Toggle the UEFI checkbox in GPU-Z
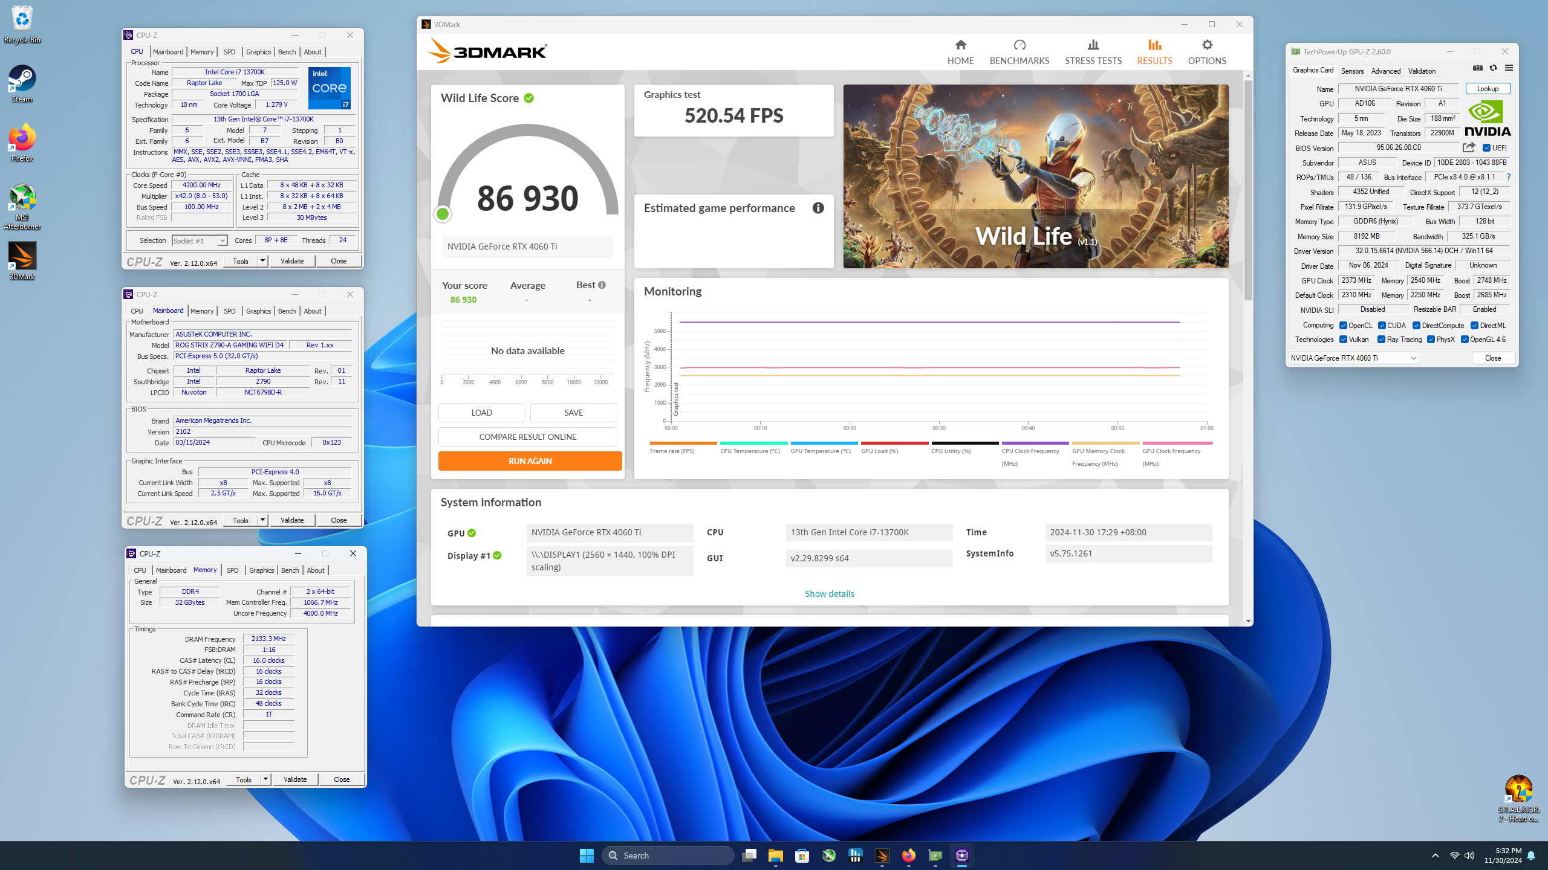This screenshot has height=870, width=1548. [x=1486, y=148]
